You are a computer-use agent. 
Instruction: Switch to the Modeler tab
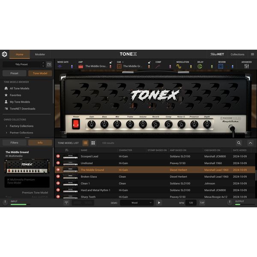40,54
